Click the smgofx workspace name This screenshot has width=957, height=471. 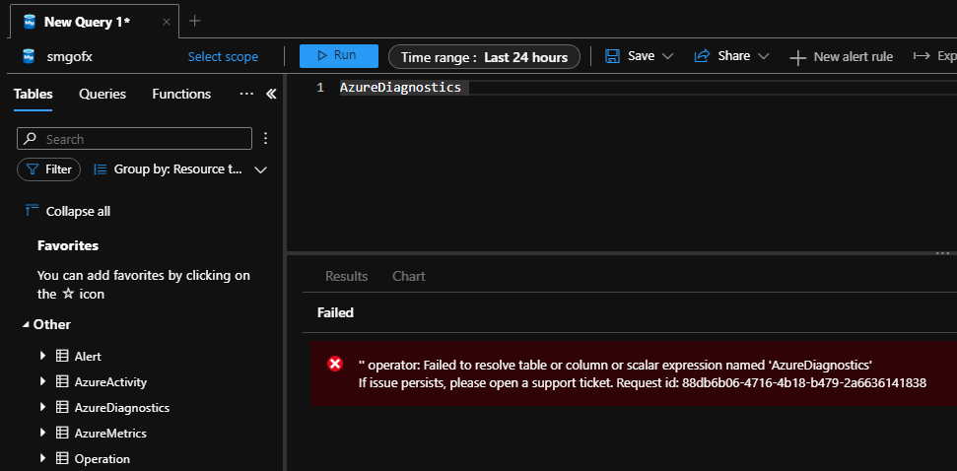pyautogui.click(x=69, y=57)
